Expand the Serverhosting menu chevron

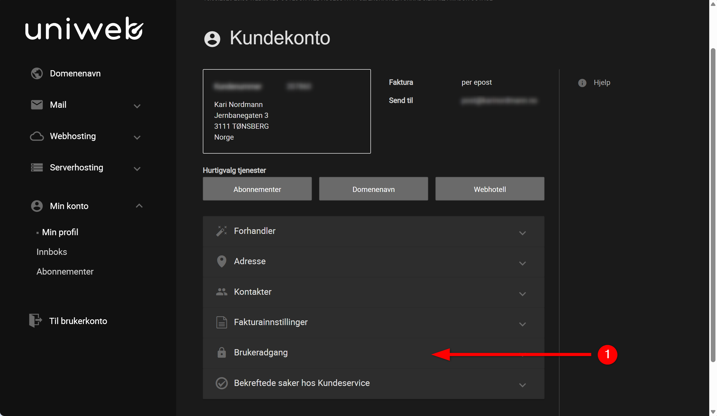tap(137, 169)
